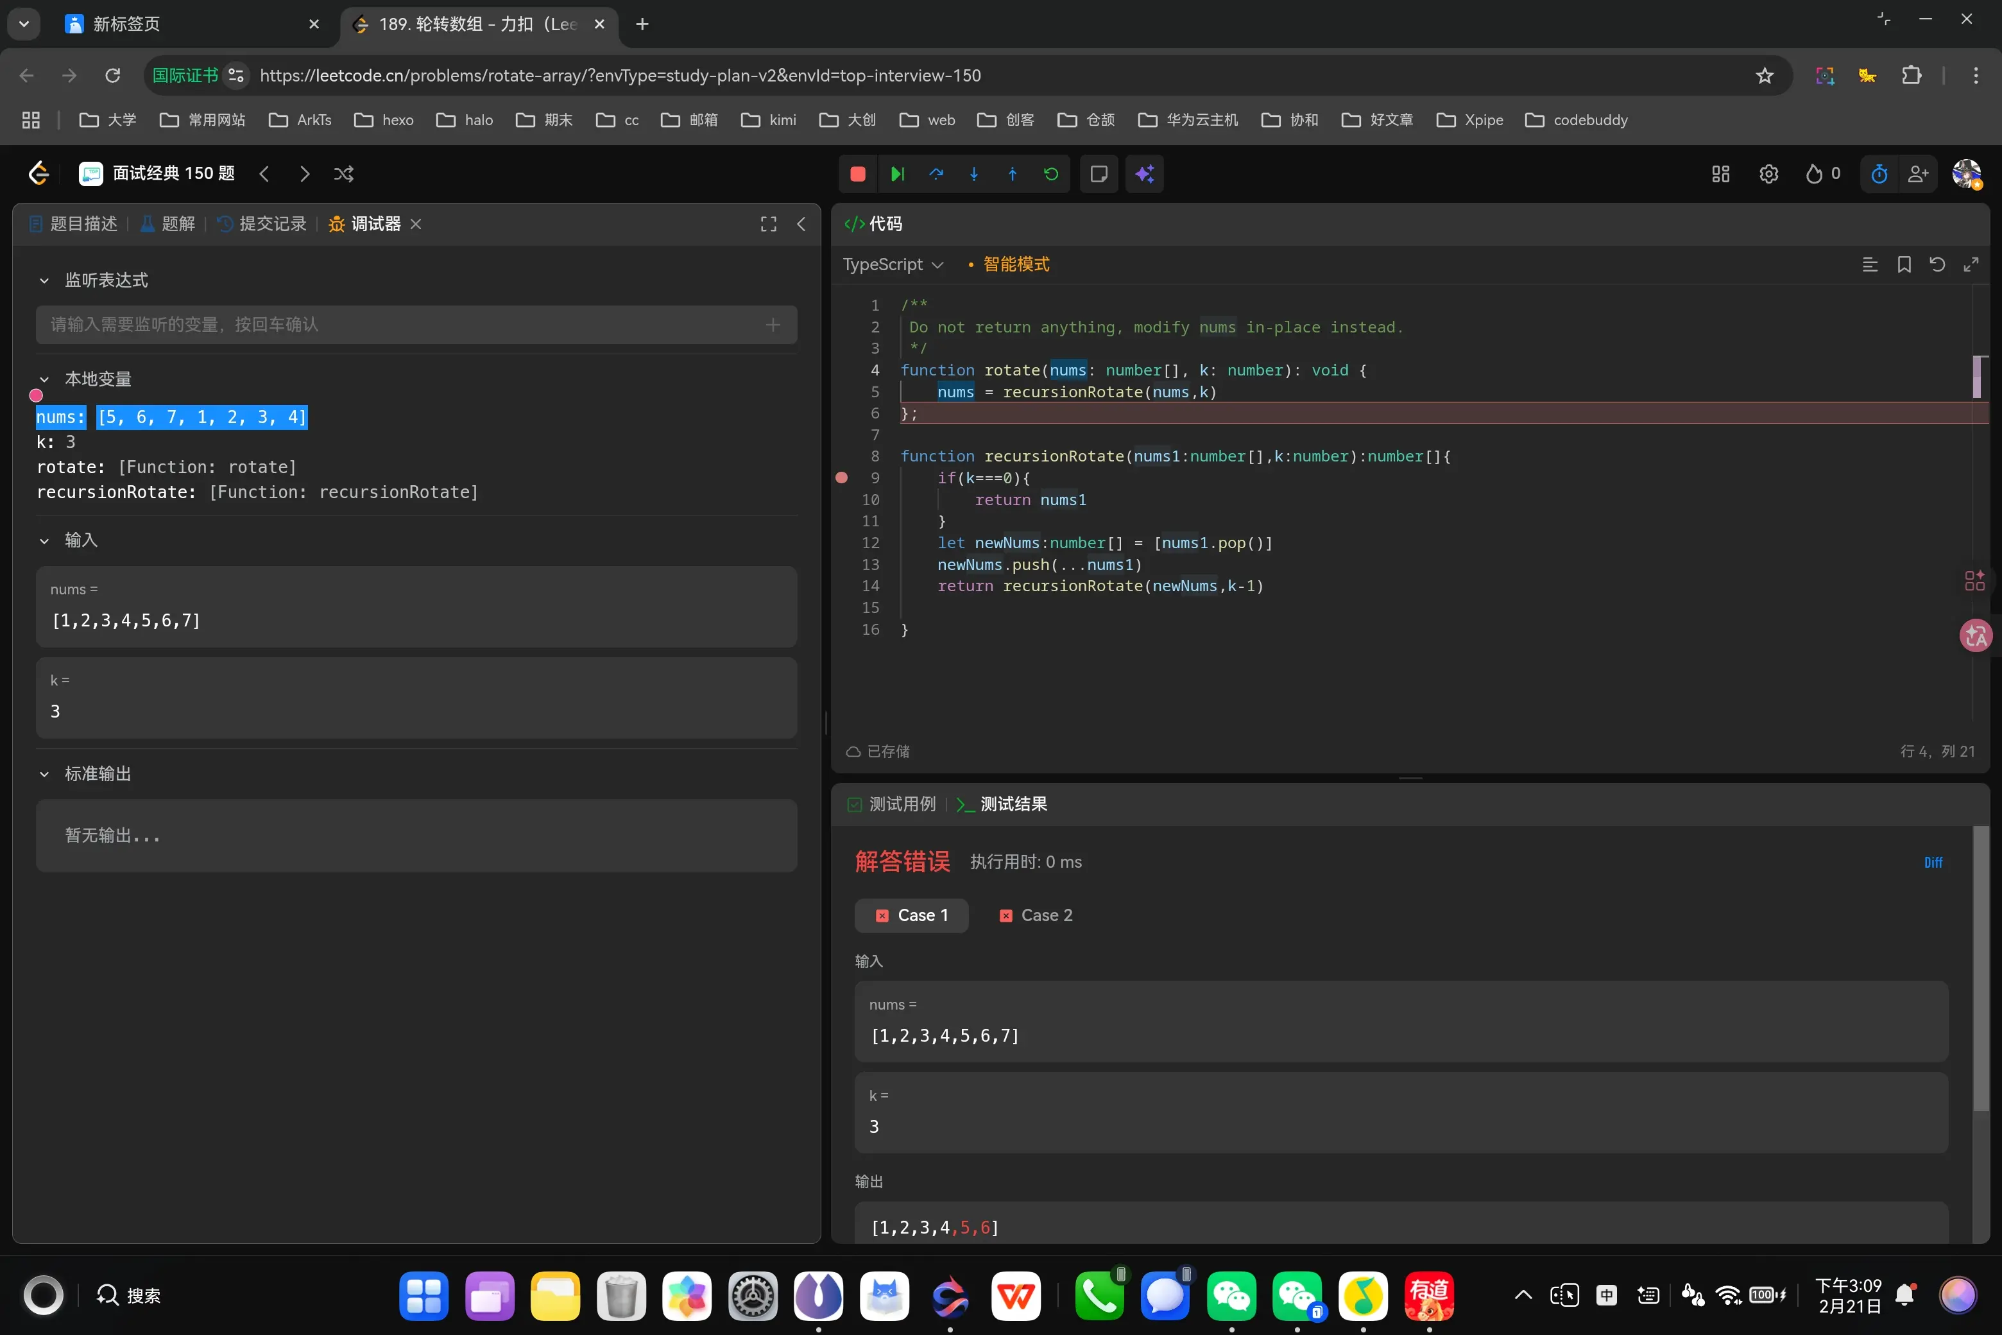
Task: Switch to the 测试用例 tab
Action: coord(892,804)
